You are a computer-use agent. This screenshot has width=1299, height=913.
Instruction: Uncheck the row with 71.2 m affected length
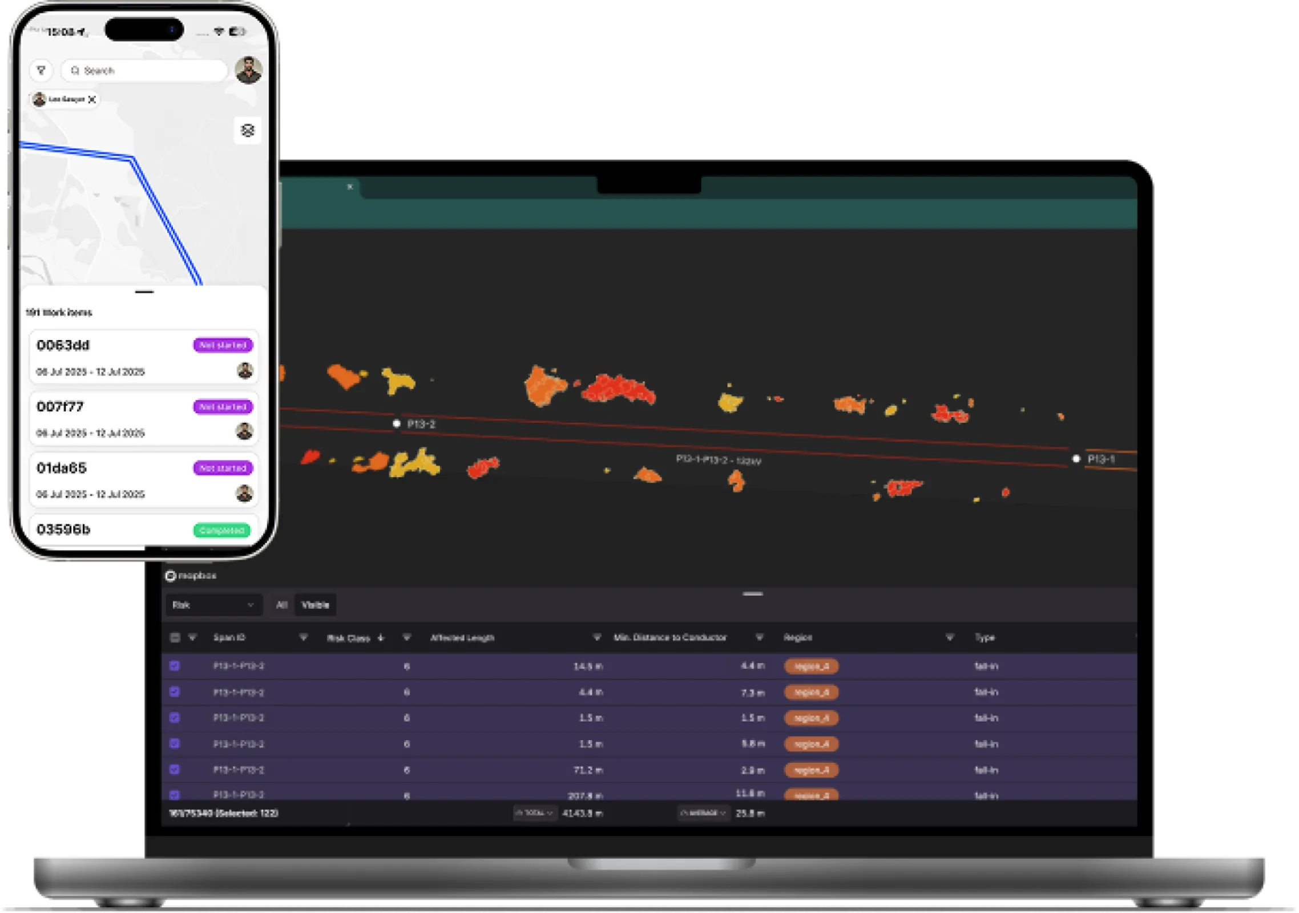coord(175,770)
